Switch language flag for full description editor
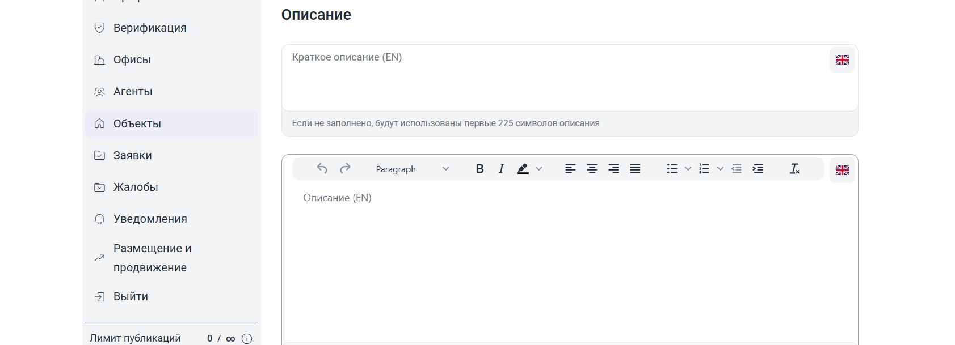Image resolution: width=955 pixels, height=345 pixels. (x=842, y=170)
